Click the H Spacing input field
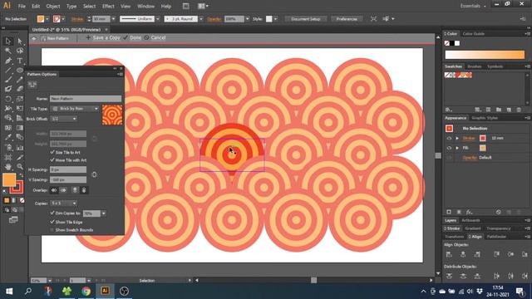 tap(68, 169)
